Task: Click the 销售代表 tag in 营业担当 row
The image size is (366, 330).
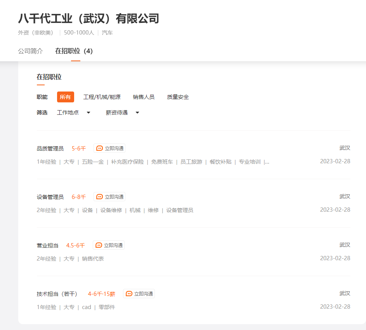Action: 93,259
